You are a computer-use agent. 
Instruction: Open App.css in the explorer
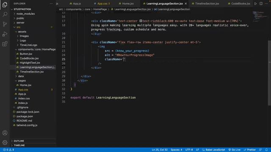coord(23,90)
